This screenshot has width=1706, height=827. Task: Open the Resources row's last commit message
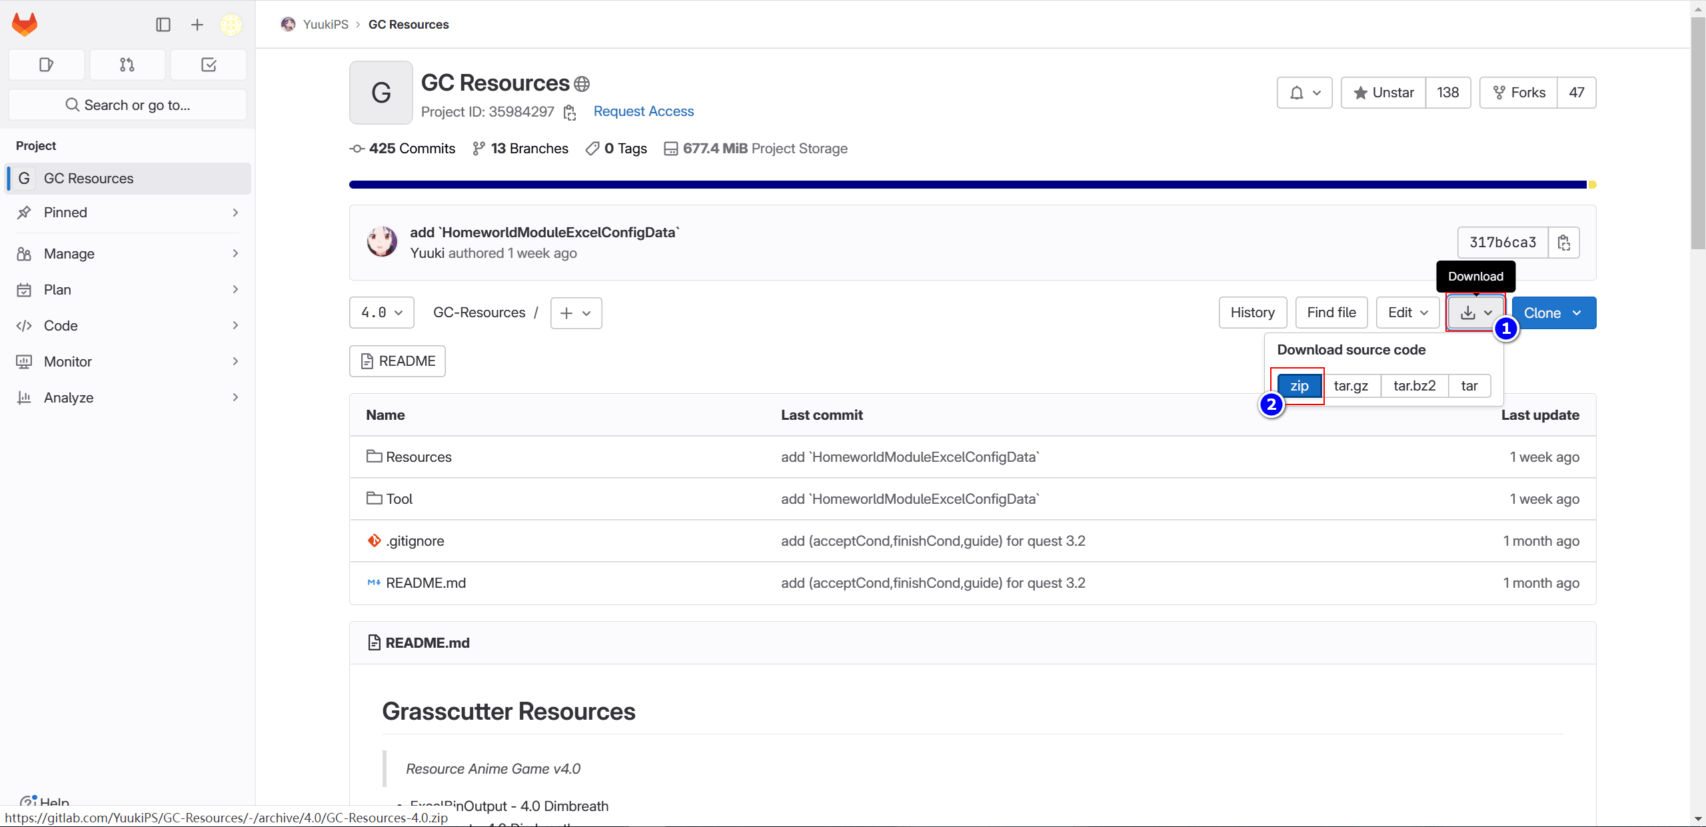point(910,457)
